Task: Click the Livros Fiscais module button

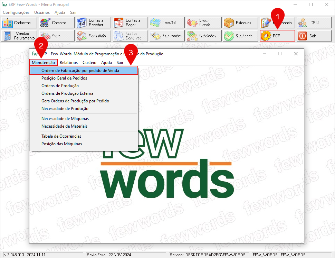Action: tap(204, 23)
